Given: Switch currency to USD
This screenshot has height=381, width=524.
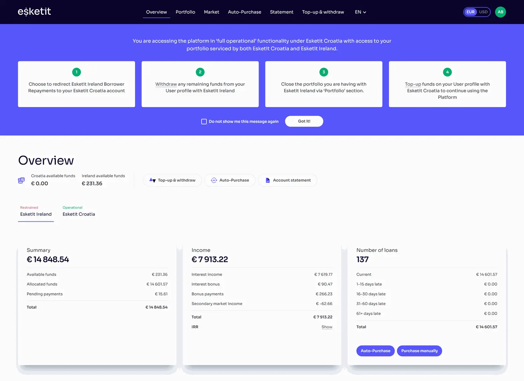Looking at the screenshot, I should point(483,12).
